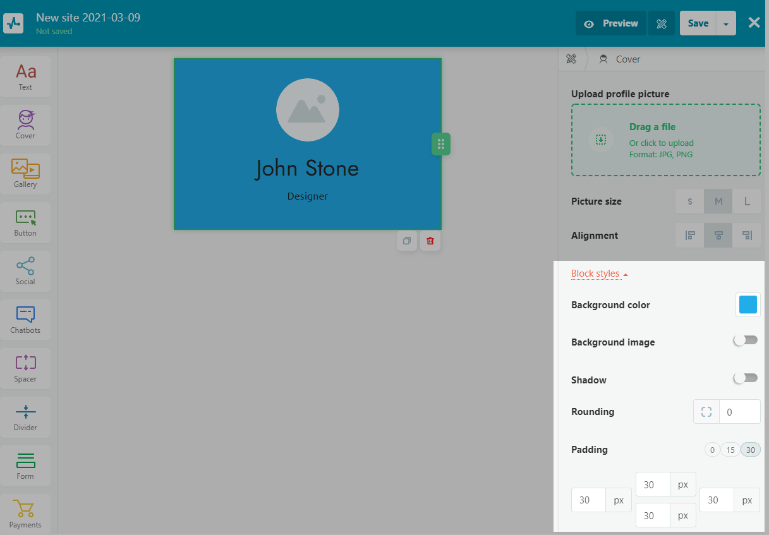This screenshot has width=769, height=535.
Task: Open site style settings next to Preview
Action: tap(662, 23)
